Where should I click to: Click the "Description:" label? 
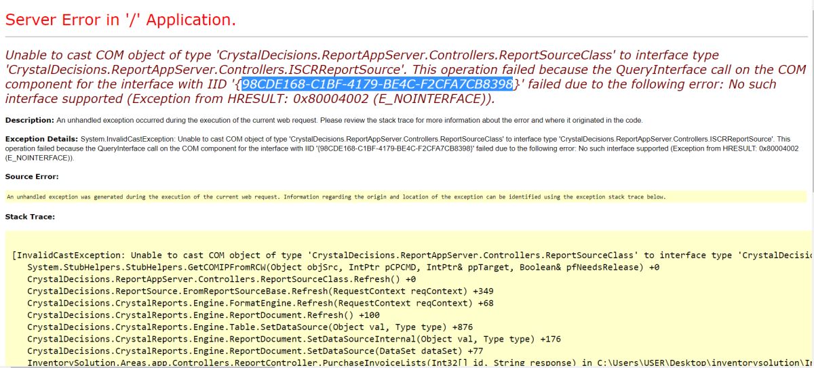point(29,120)
